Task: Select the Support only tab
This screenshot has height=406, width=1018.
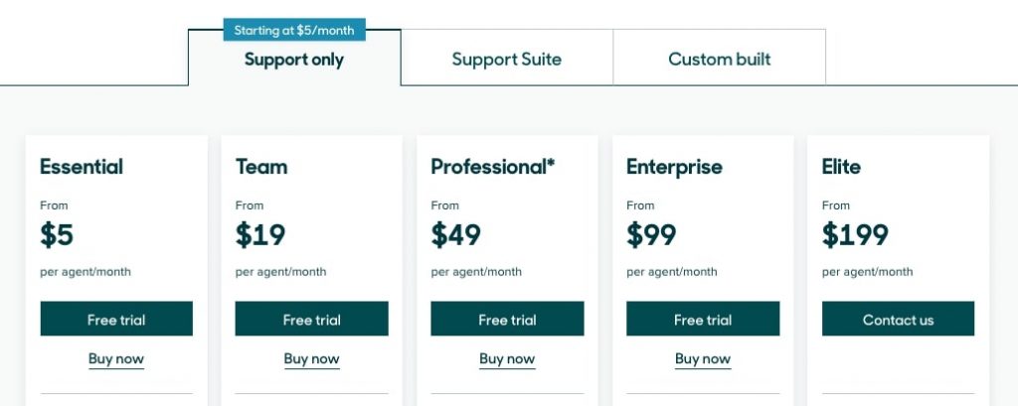Action: (x=294, y=60)
